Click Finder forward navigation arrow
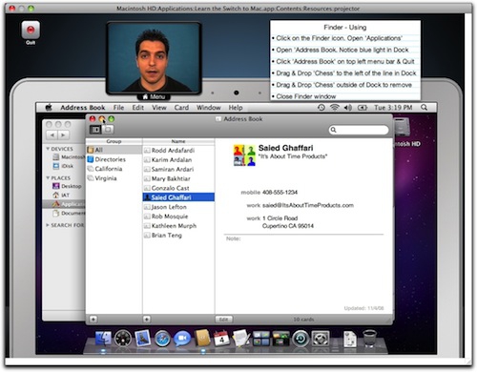 63,135
